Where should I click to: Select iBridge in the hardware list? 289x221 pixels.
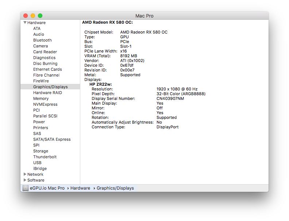point(40,168)
